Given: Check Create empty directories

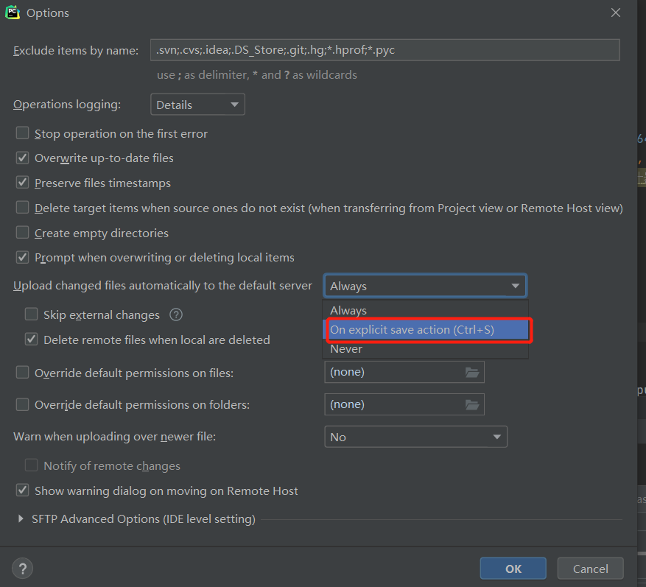Looking at the screenshot, I should point(22,232).
